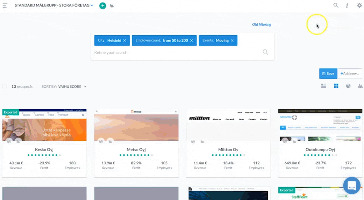The height and width of the screenshot is (200, 364).
Task: Toggle the select all prospects checkbox
Action: tap(5, 87)
